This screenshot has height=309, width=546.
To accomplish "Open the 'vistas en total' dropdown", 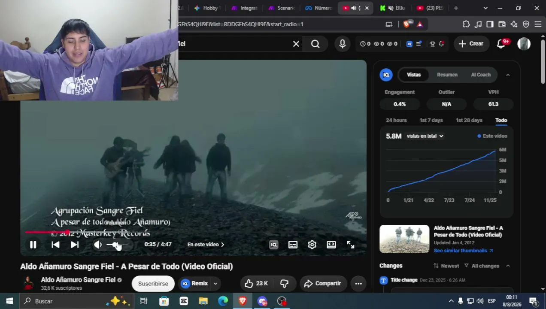I will click(x=425, y=136).
